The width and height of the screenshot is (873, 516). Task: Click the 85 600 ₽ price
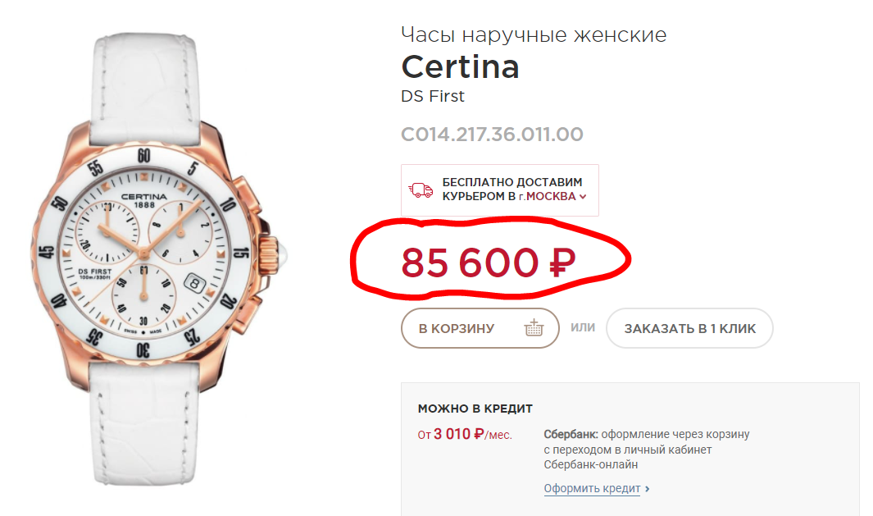pyautogui.click(x=488, y=263)
